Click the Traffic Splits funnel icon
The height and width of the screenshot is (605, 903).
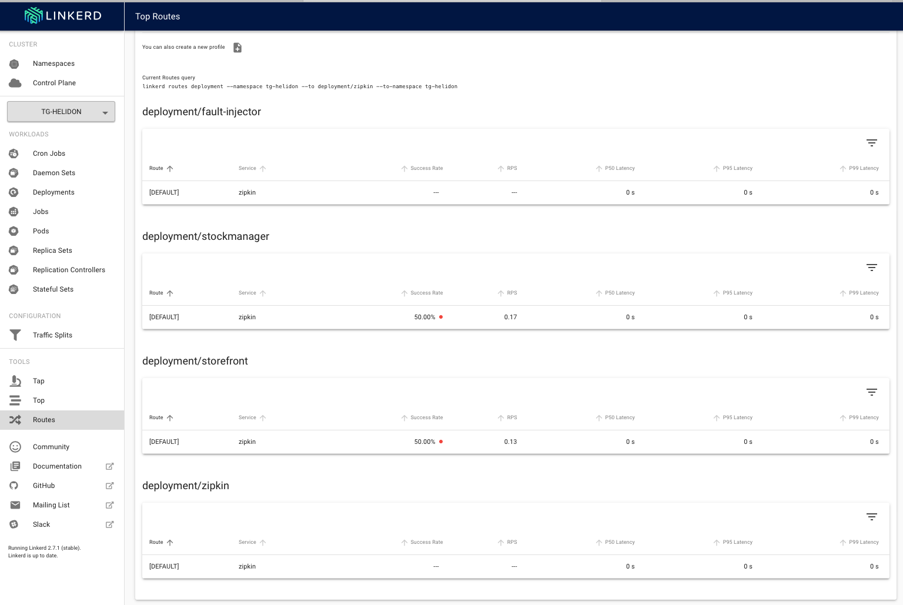[15, 335]
